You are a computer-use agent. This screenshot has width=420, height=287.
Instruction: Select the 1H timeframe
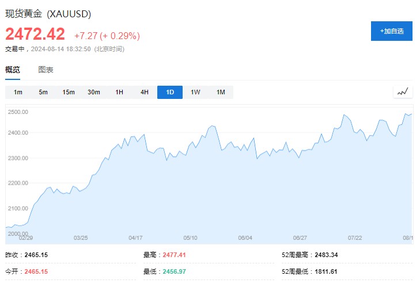click(119, 92)
